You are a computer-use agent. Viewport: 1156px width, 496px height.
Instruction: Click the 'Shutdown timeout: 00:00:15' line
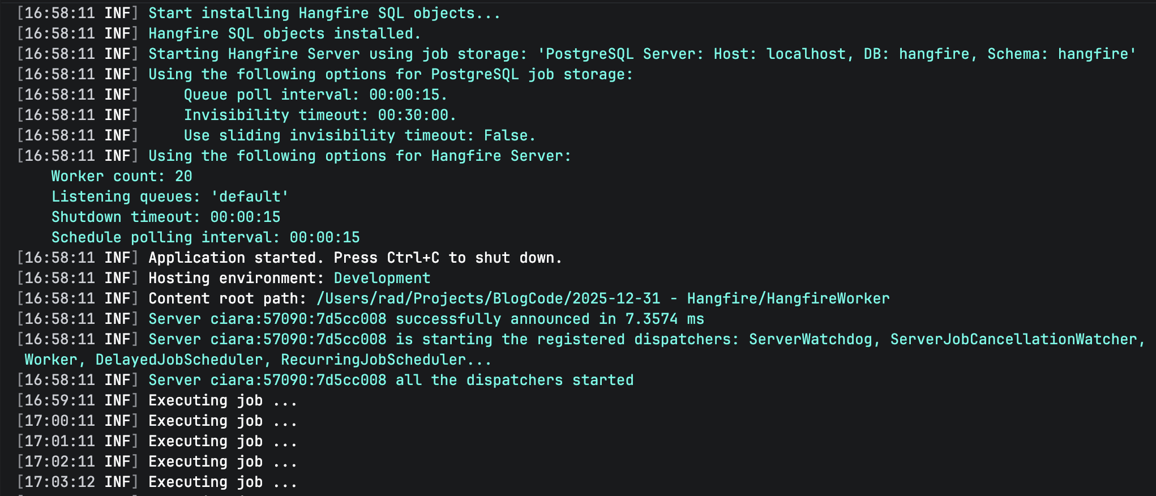[166, 217]
